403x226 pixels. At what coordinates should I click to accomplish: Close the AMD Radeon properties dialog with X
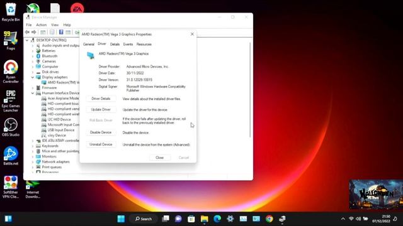[x=192, y=34]
